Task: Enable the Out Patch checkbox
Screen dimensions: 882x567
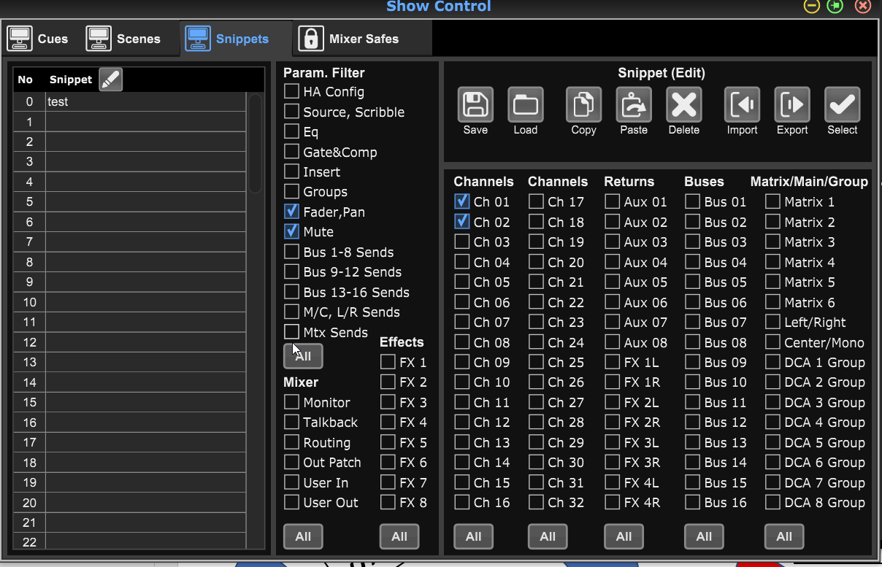Action: 291,462
